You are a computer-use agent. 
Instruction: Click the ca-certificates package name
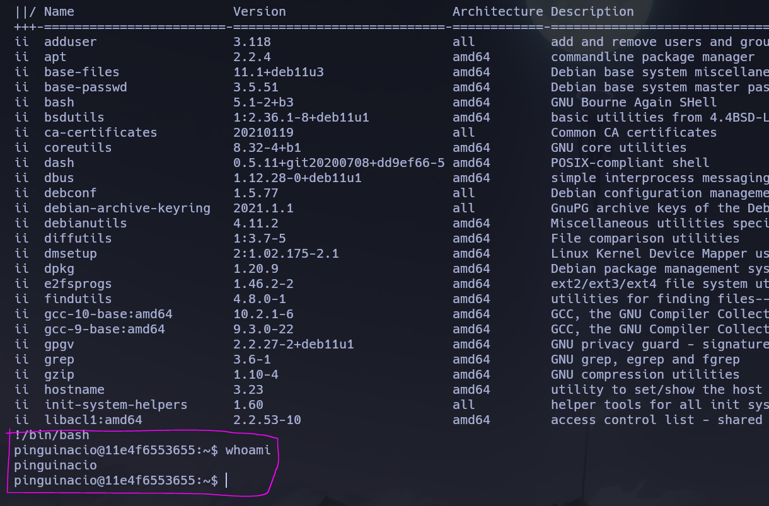pyautogui.click(x=100, y=132)
